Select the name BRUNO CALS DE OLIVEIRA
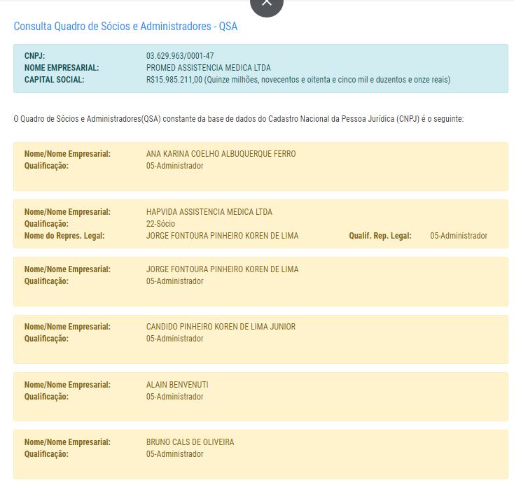514x487 pixels. [190, 442]
